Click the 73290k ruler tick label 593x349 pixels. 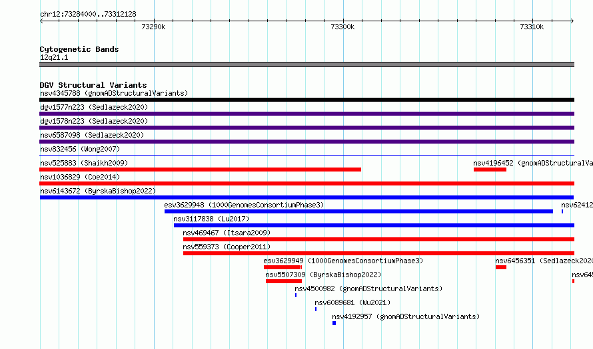coord(153,27)
